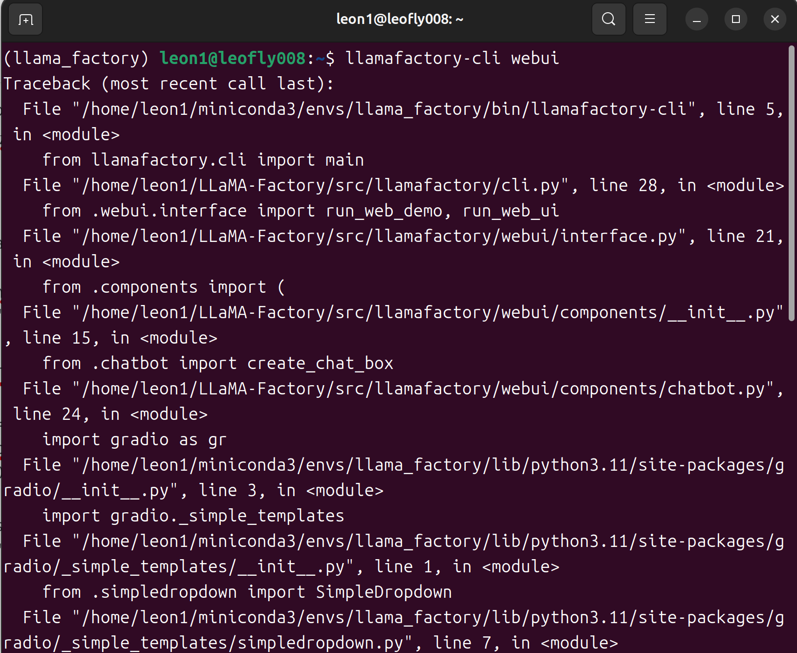Open the hamburger menu
This screenshot has height=653, width=797.
pyautogui.click(x=649, y=20)
